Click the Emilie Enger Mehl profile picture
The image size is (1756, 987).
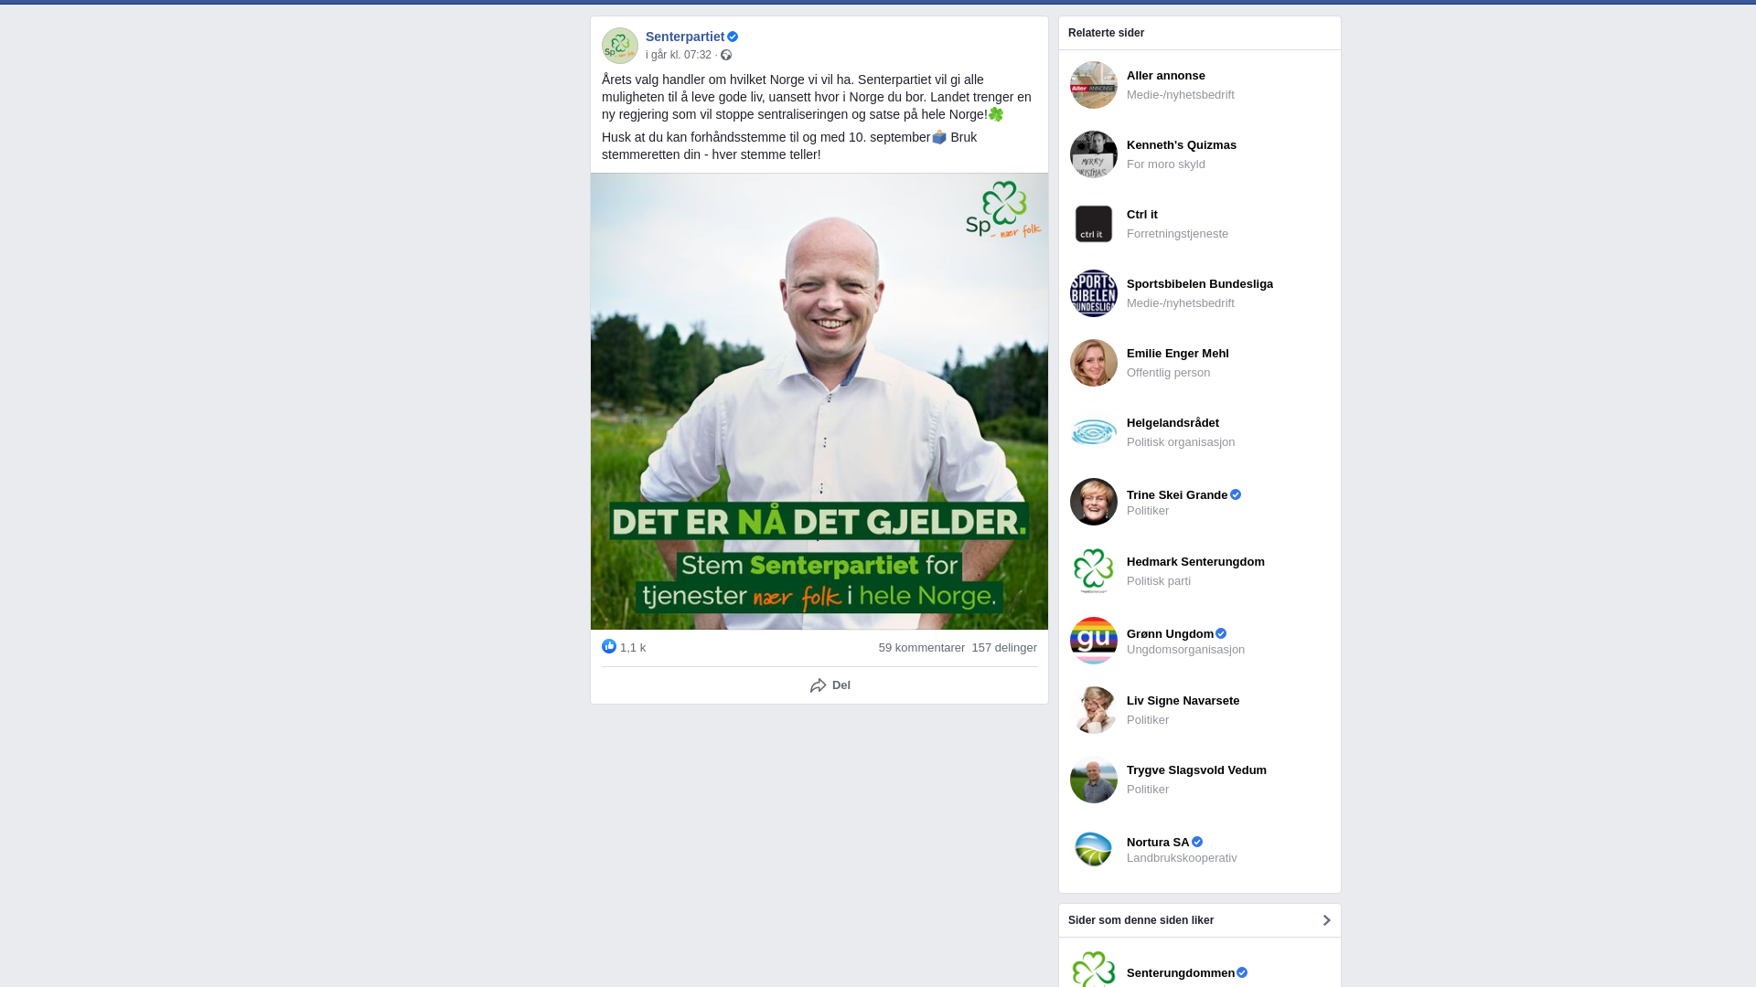coord(1093,363)
